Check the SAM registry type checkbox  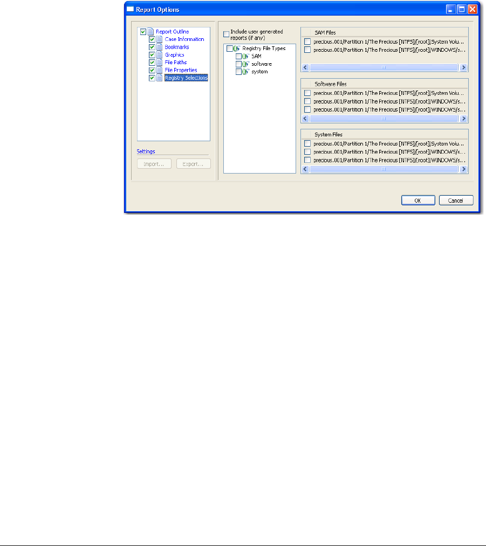coord(238,56)
